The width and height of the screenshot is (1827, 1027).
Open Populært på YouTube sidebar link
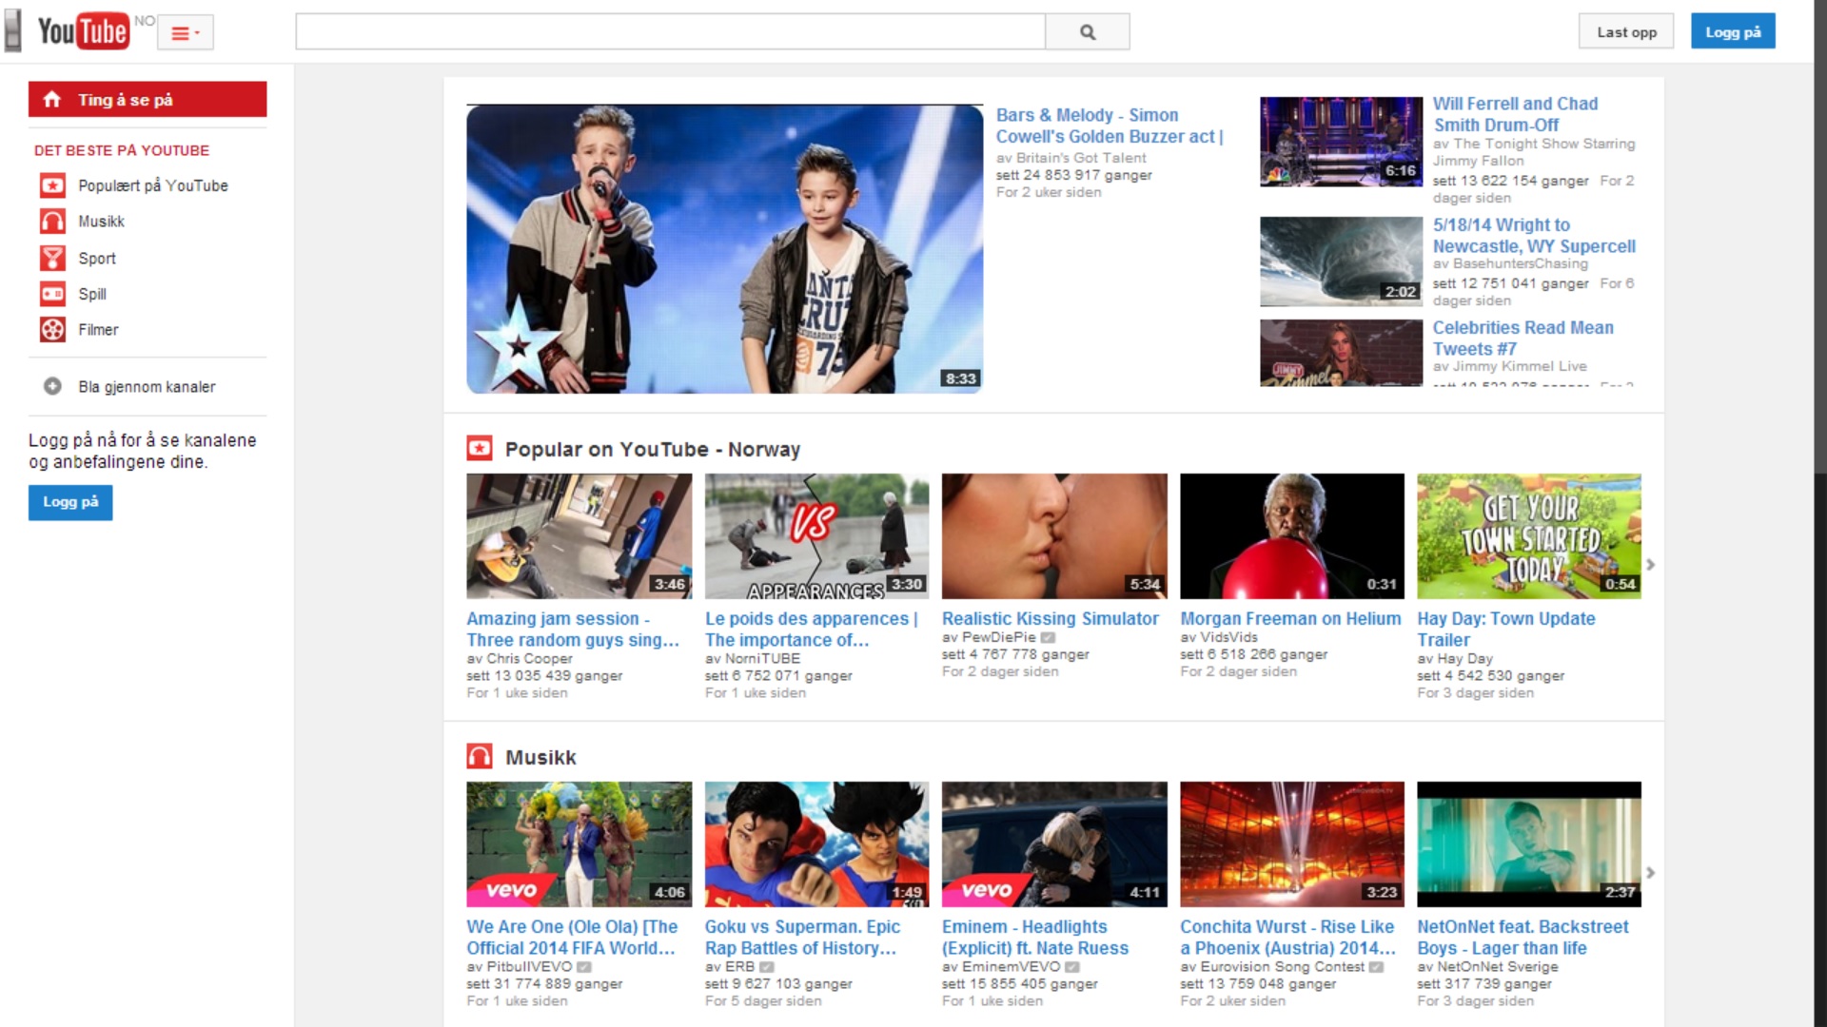click(x=153, y=185)
